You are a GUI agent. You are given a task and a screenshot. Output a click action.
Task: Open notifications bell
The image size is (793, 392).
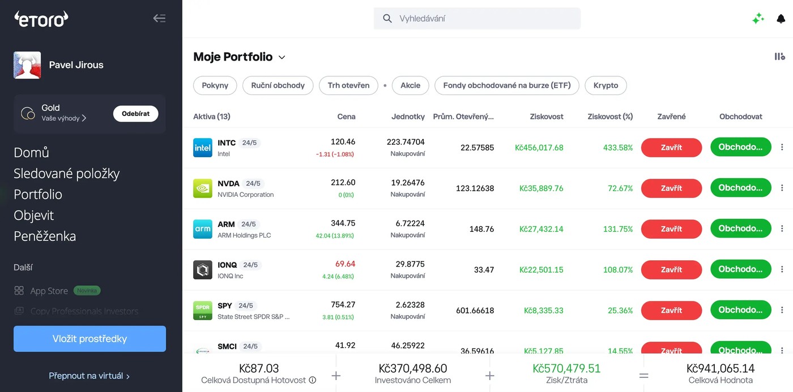click(x=781, y=19)
